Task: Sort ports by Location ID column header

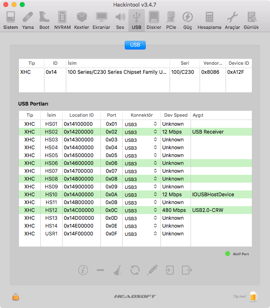Action: (x=81, y=115)
